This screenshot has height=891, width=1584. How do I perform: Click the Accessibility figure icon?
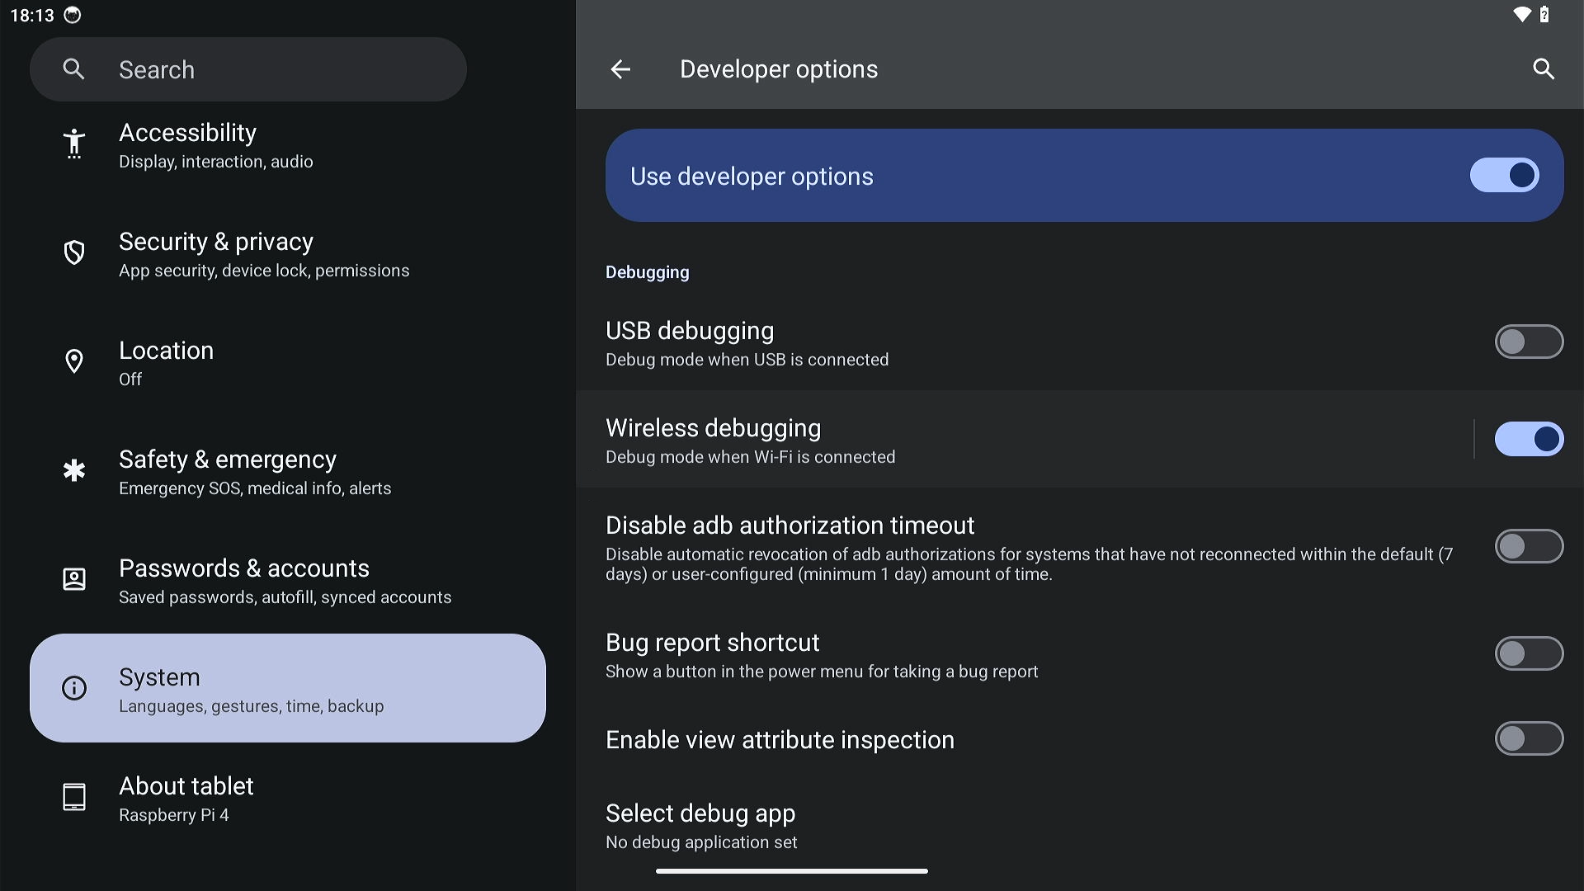point(74,144)
